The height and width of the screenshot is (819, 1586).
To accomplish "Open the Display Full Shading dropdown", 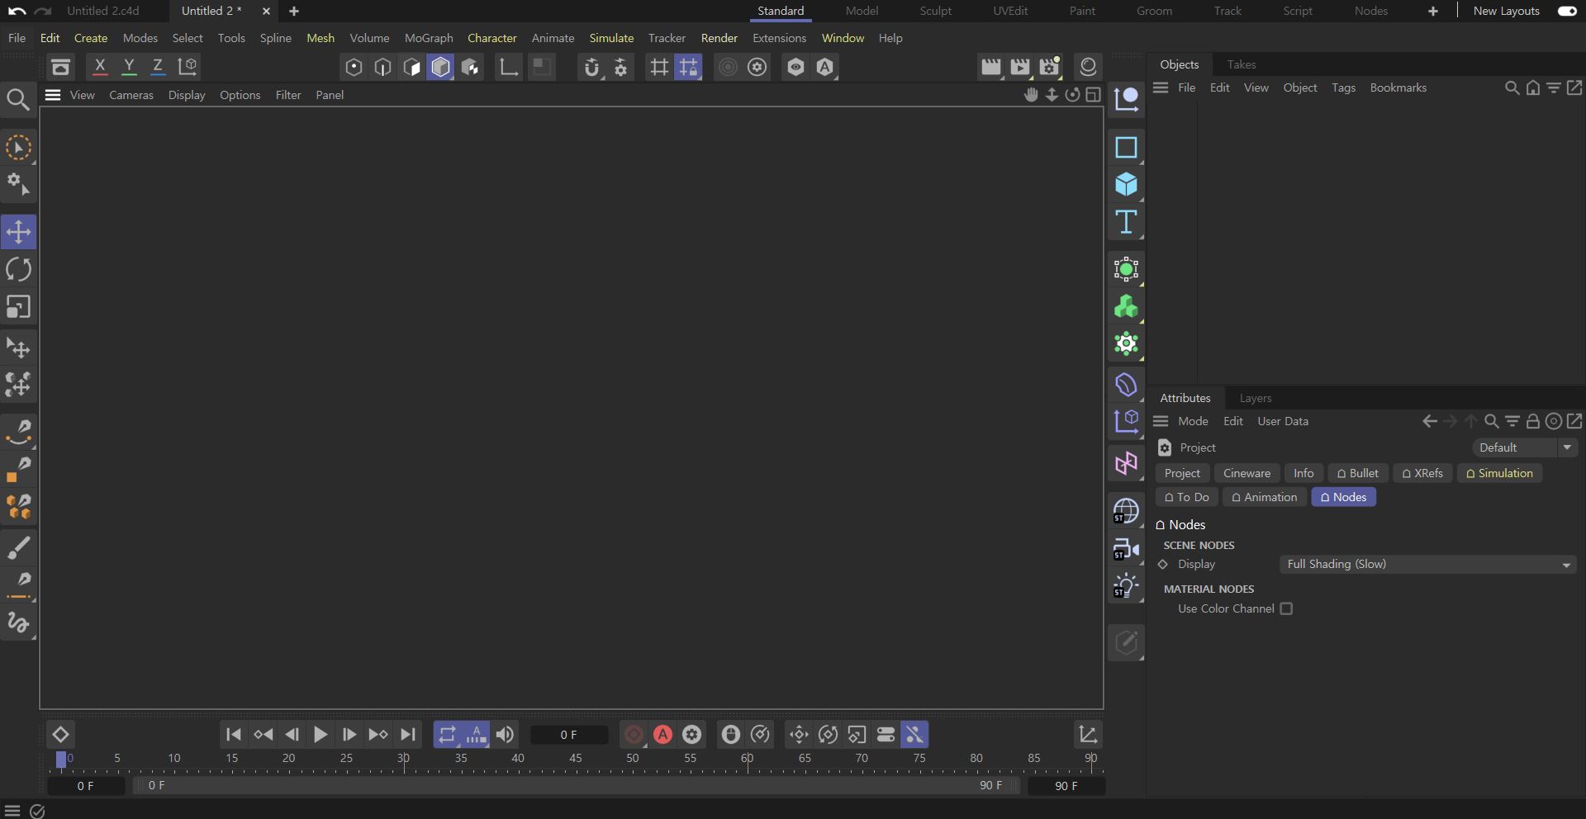I will click(x=1427, y=564).
